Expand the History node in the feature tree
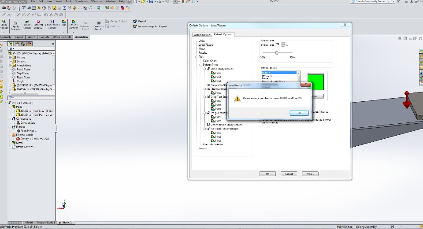423x229 pixels. point(10,57)
